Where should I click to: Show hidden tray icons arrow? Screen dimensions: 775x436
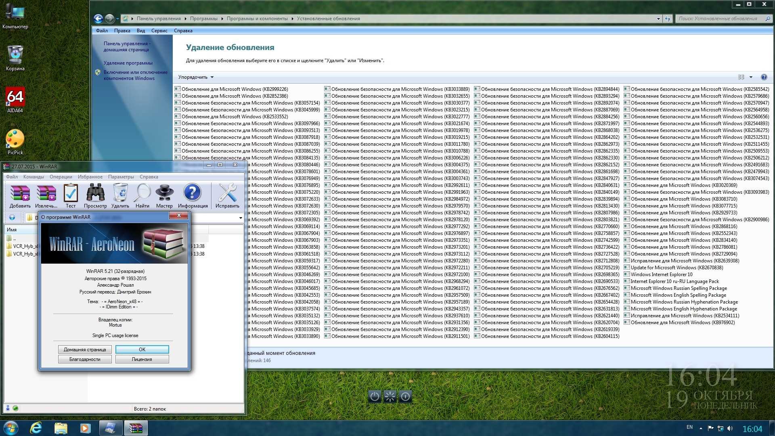point(701,428)
